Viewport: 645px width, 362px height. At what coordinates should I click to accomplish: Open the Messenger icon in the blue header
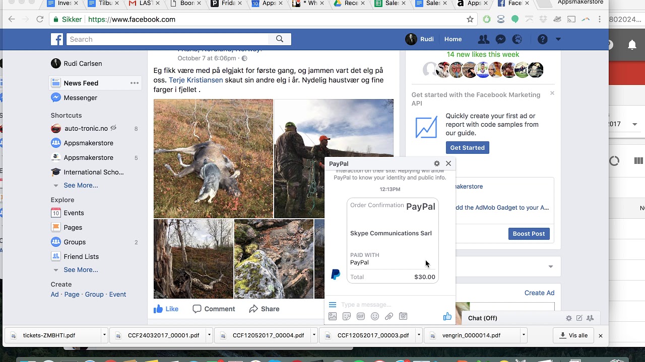pos(500,39)
